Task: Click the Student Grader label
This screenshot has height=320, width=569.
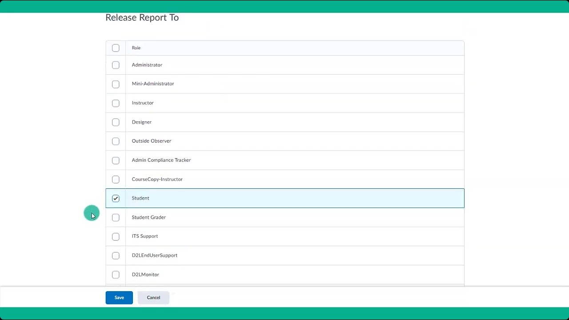Action: pyautogui.click(x=148, y=217)
